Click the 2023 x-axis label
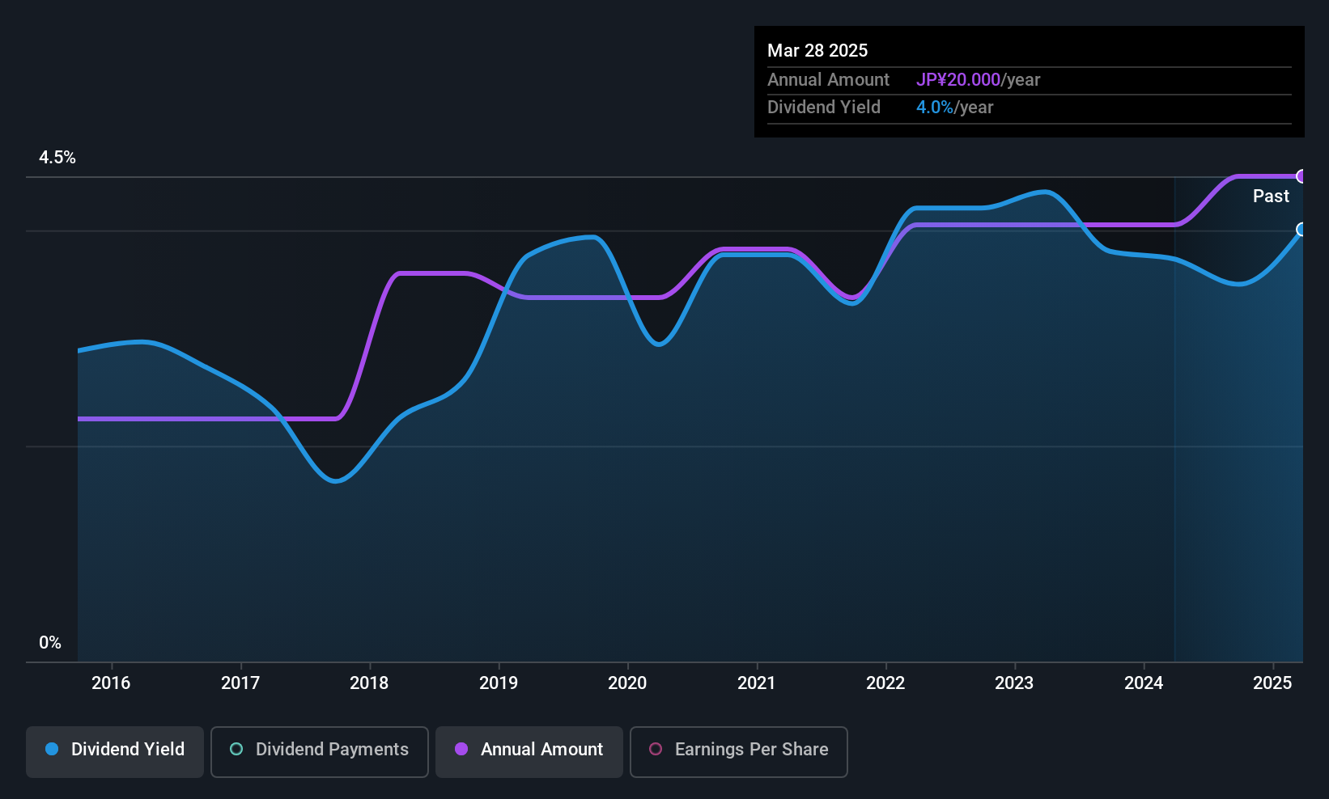 (x=1014, y=683)
